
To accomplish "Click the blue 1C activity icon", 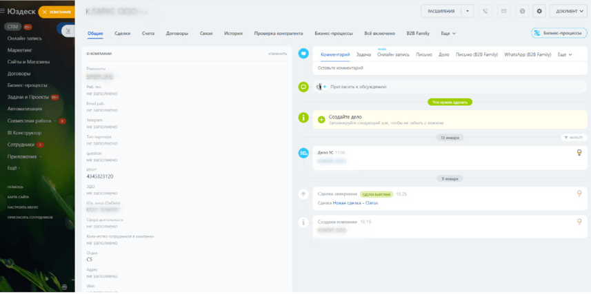I will tap(303, 153).
